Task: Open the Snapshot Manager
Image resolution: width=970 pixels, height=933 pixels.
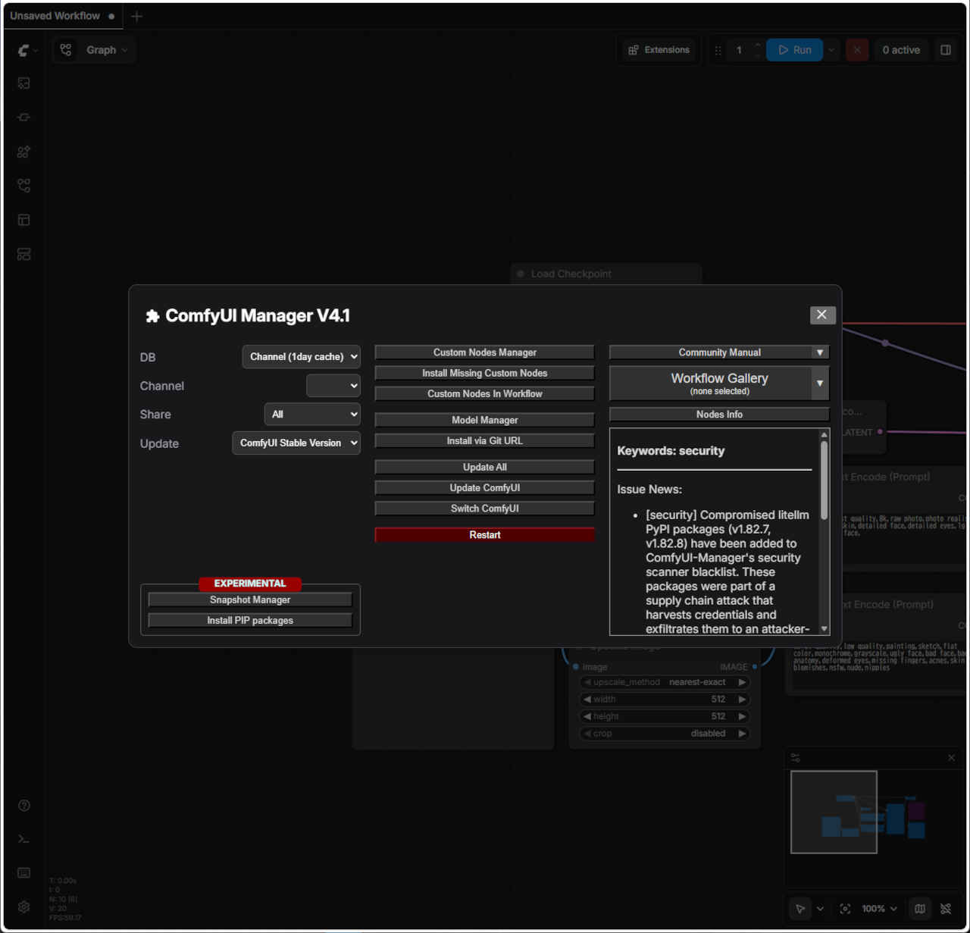Action: coord(250,600)
